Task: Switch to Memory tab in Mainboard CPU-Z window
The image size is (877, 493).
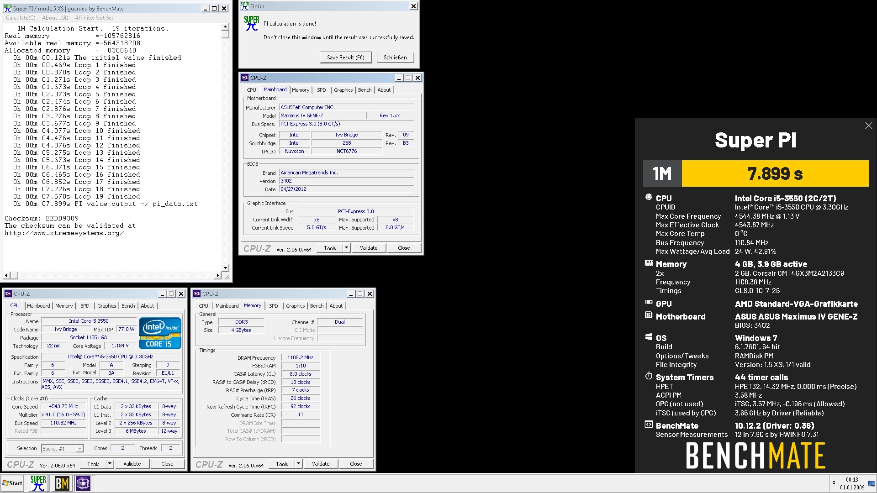Action: [301, 90]
